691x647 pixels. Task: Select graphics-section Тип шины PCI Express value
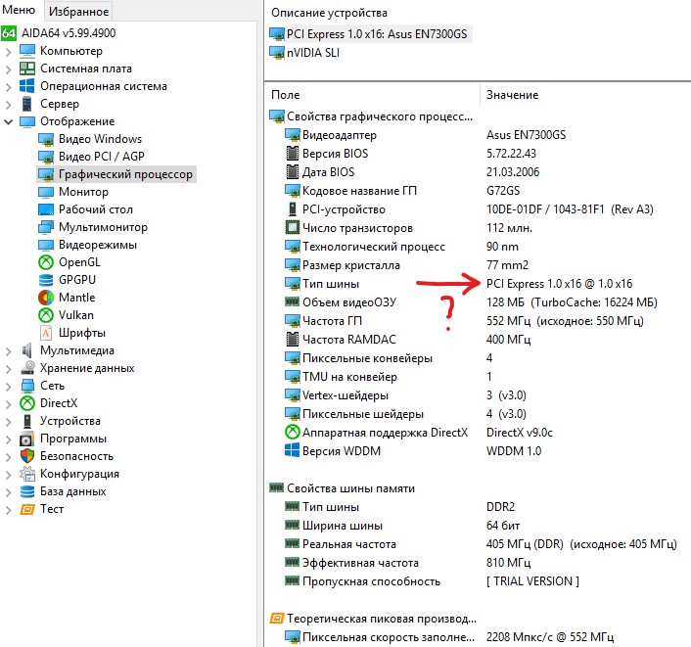click(x=559, y=284)
